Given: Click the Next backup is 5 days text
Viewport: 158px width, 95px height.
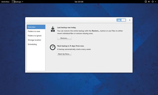Looking at the screenshot, I should pyautogui.click(x=71, y=46).
